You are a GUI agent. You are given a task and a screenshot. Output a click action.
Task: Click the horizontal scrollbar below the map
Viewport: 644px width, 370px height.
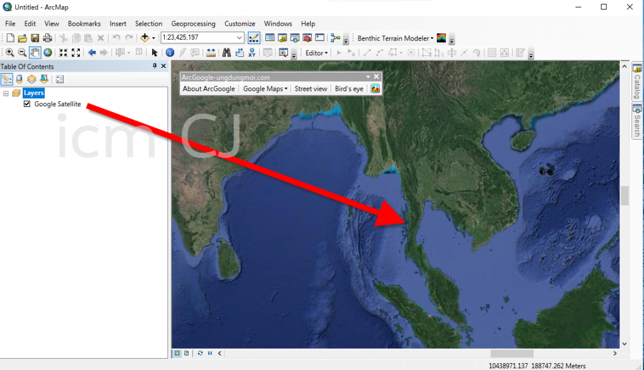(x=512, y=353)
